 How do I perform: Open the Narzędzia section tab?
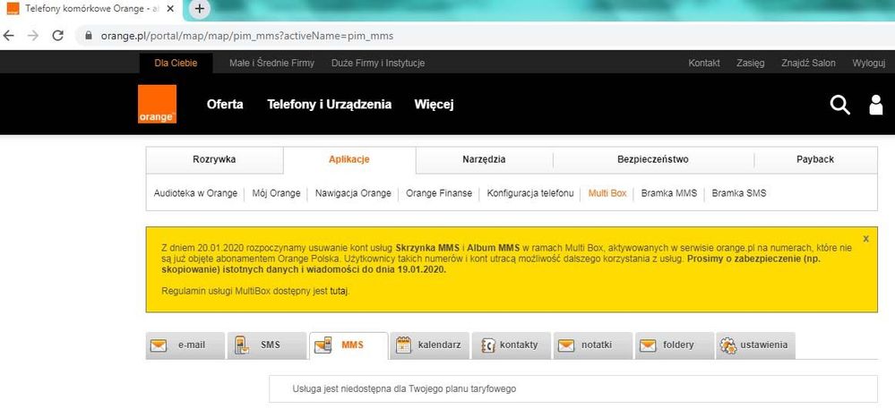(484, 159)
